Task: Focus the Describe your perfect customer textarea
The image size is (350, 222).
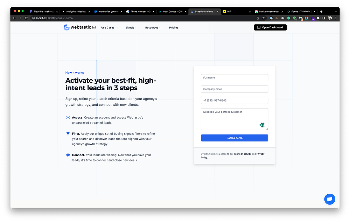Action: tap(234, 119)
